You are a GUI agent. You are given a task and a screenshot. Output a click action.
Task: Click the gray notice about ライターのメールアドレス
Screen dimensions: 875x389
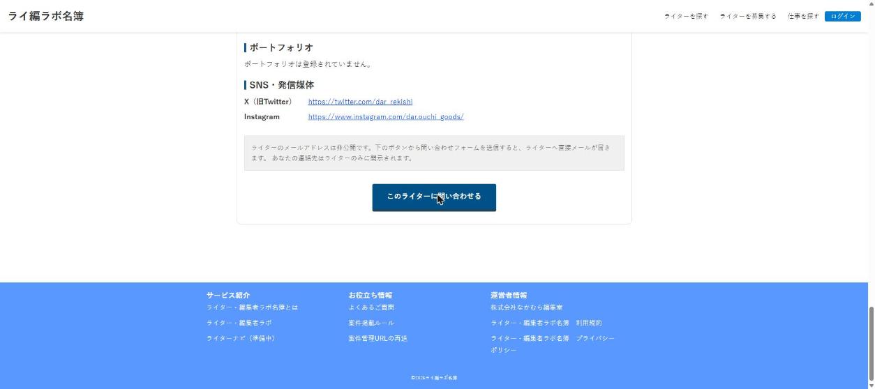434,153
